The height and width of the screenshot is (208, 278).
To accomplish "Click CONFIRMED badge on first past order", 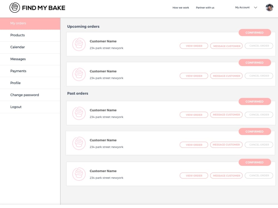I will pos(255,102).
